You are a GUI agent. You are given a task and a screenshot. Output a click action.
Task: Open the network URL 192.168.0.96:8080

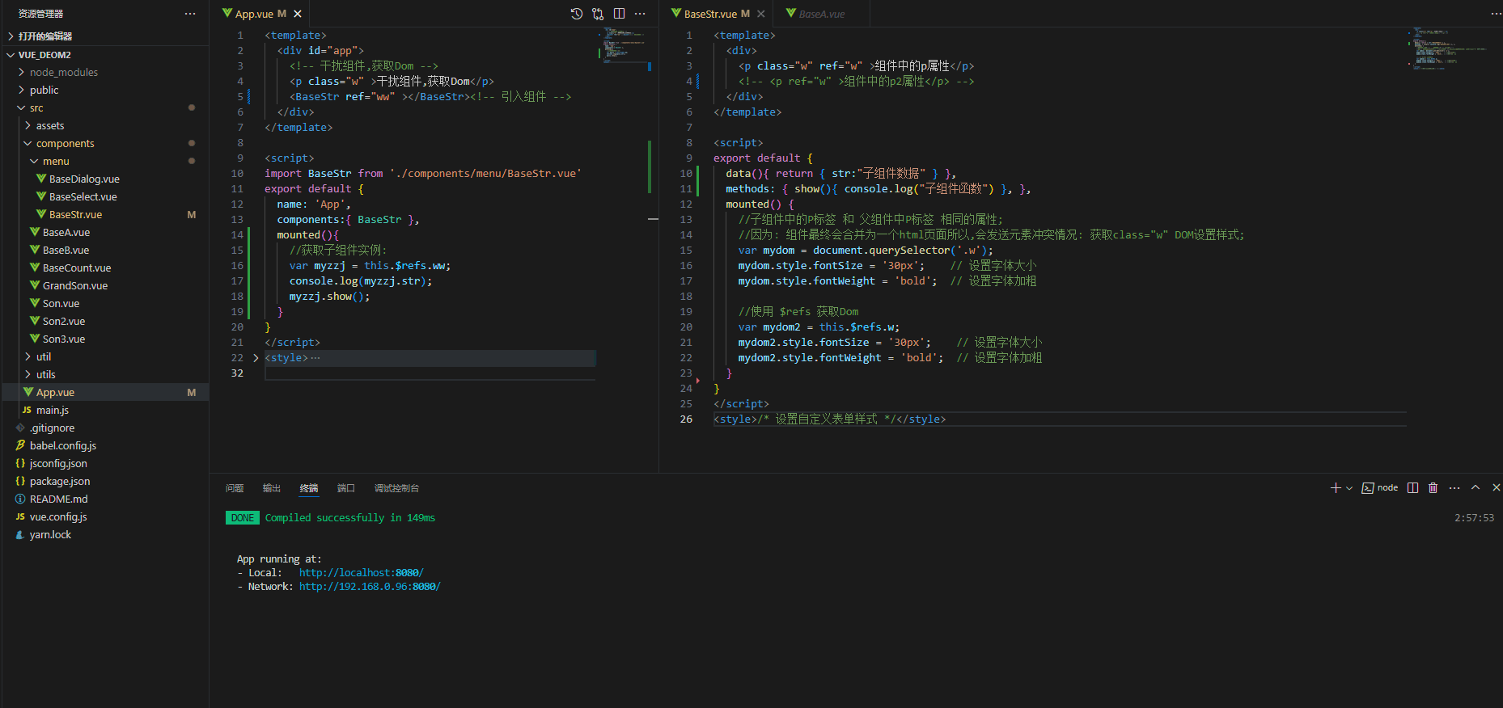point(370,587)
